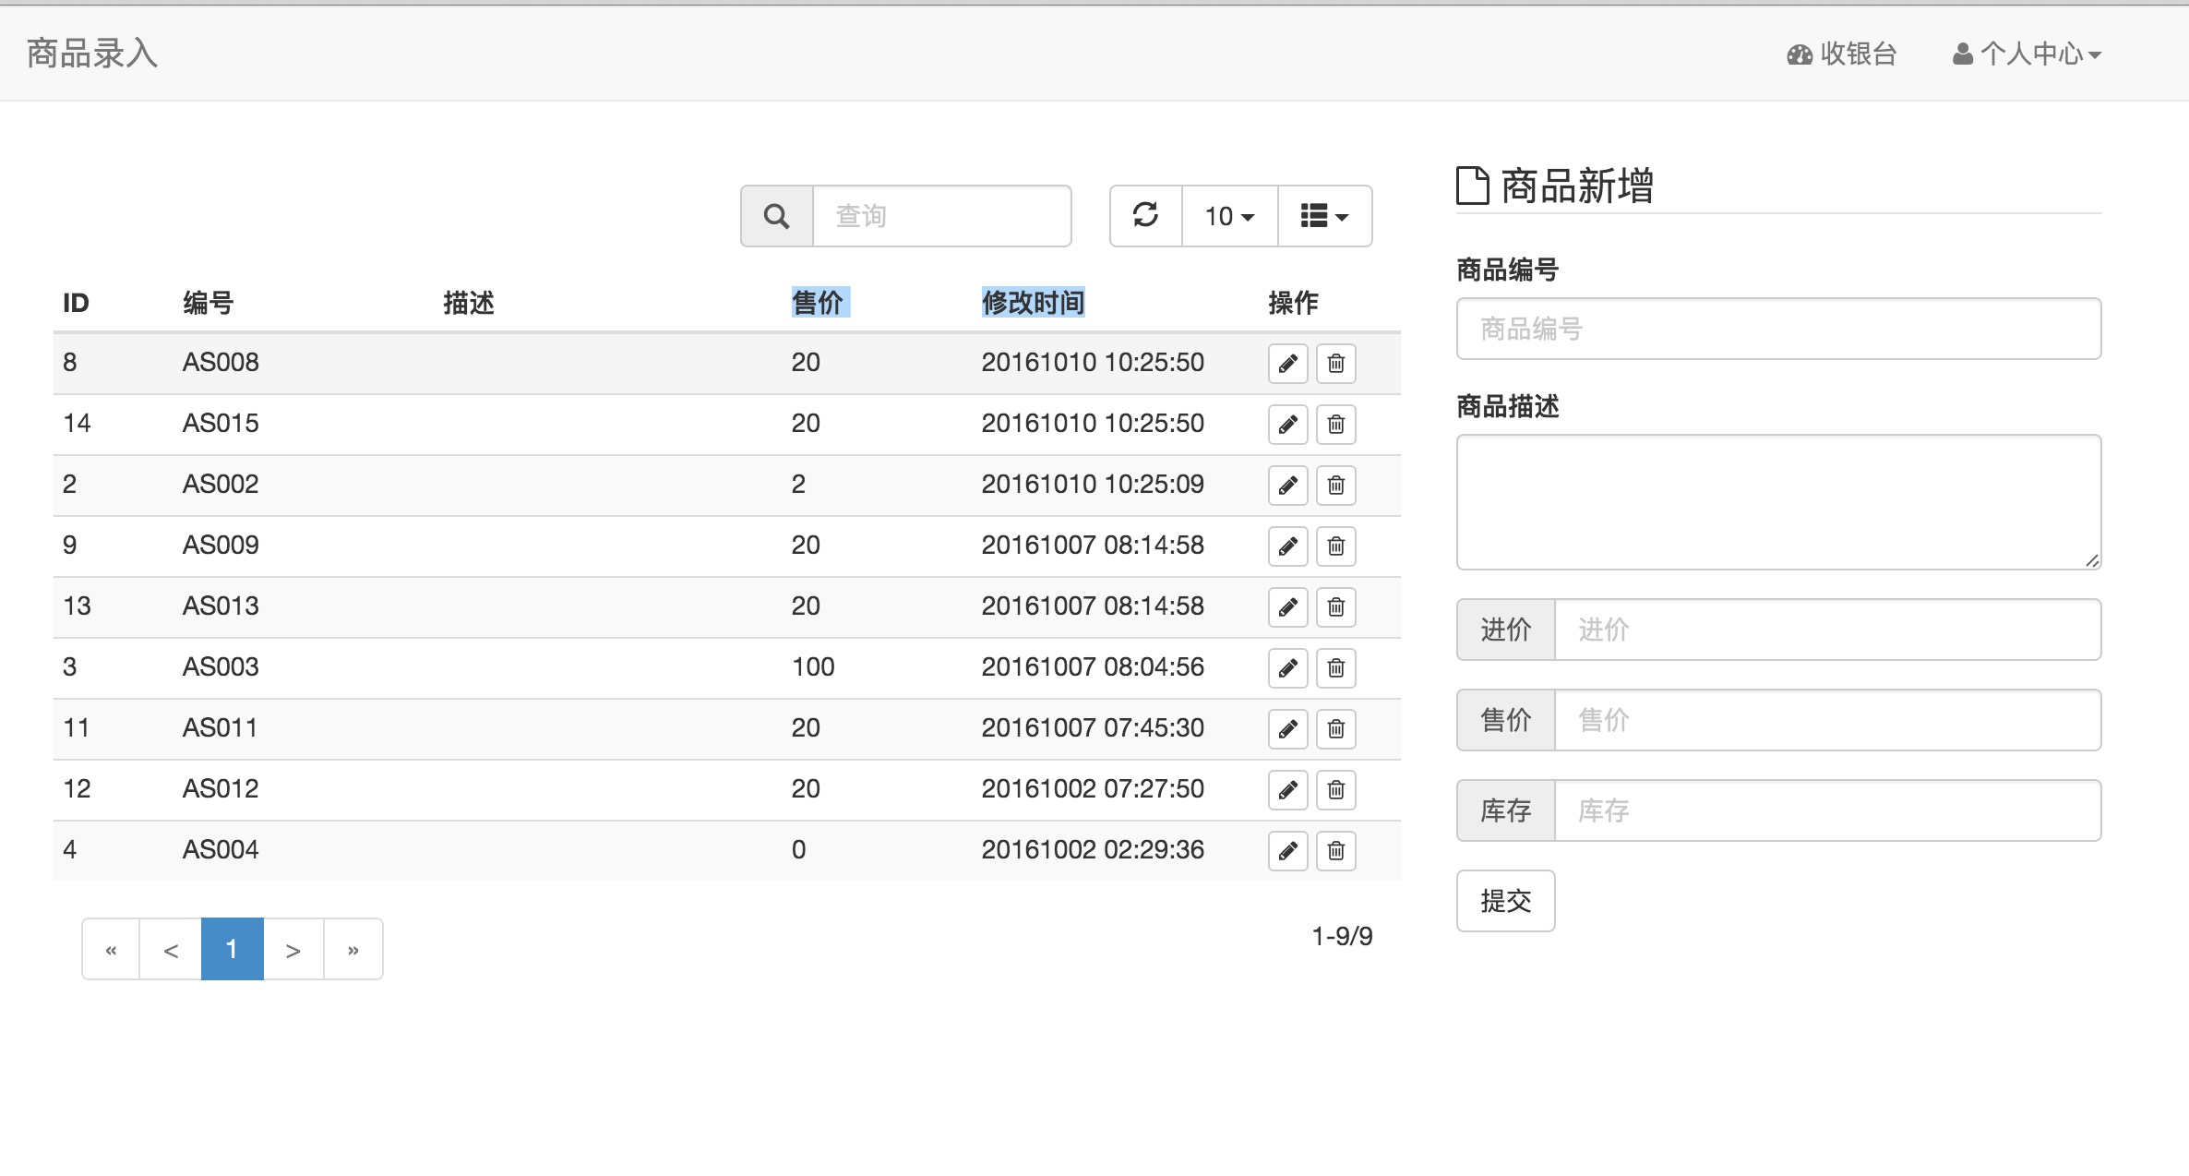Click the refresh table icon

click(1145, 216)
